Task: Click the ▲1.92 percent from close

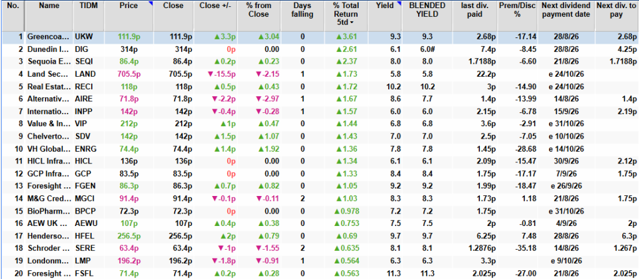Action: 268,148
